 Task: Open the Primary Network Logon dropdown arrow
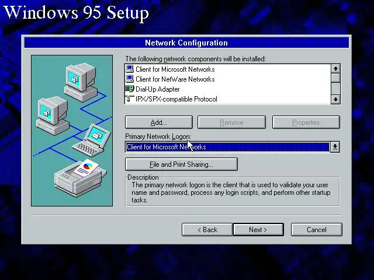pos(335,147)
